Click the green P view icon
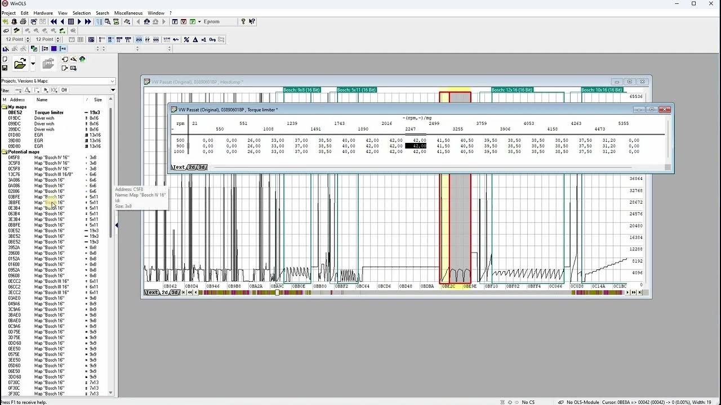 click(x=192, y=21)
